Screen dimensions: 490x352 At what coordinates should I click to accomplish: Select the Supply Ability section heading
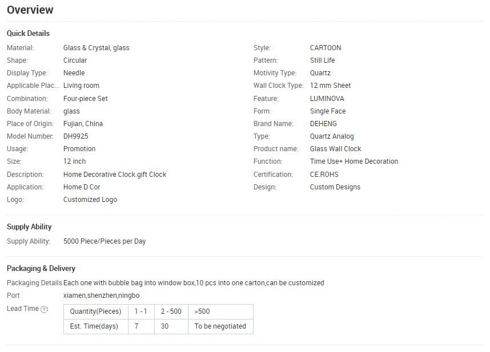point(29,227)
